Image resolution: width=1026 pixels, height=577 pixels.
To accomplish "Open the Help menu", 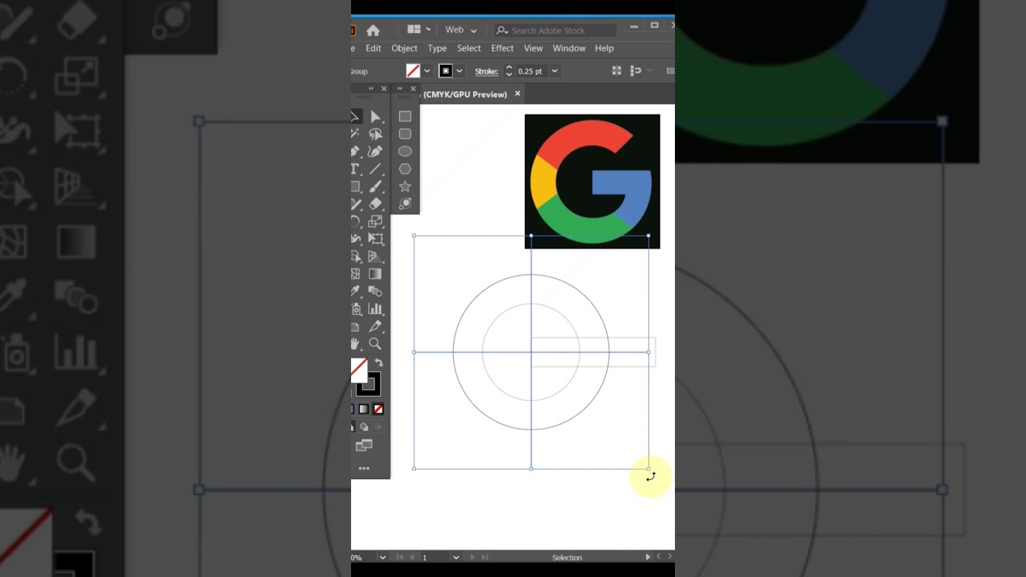I will click(604, 48).
